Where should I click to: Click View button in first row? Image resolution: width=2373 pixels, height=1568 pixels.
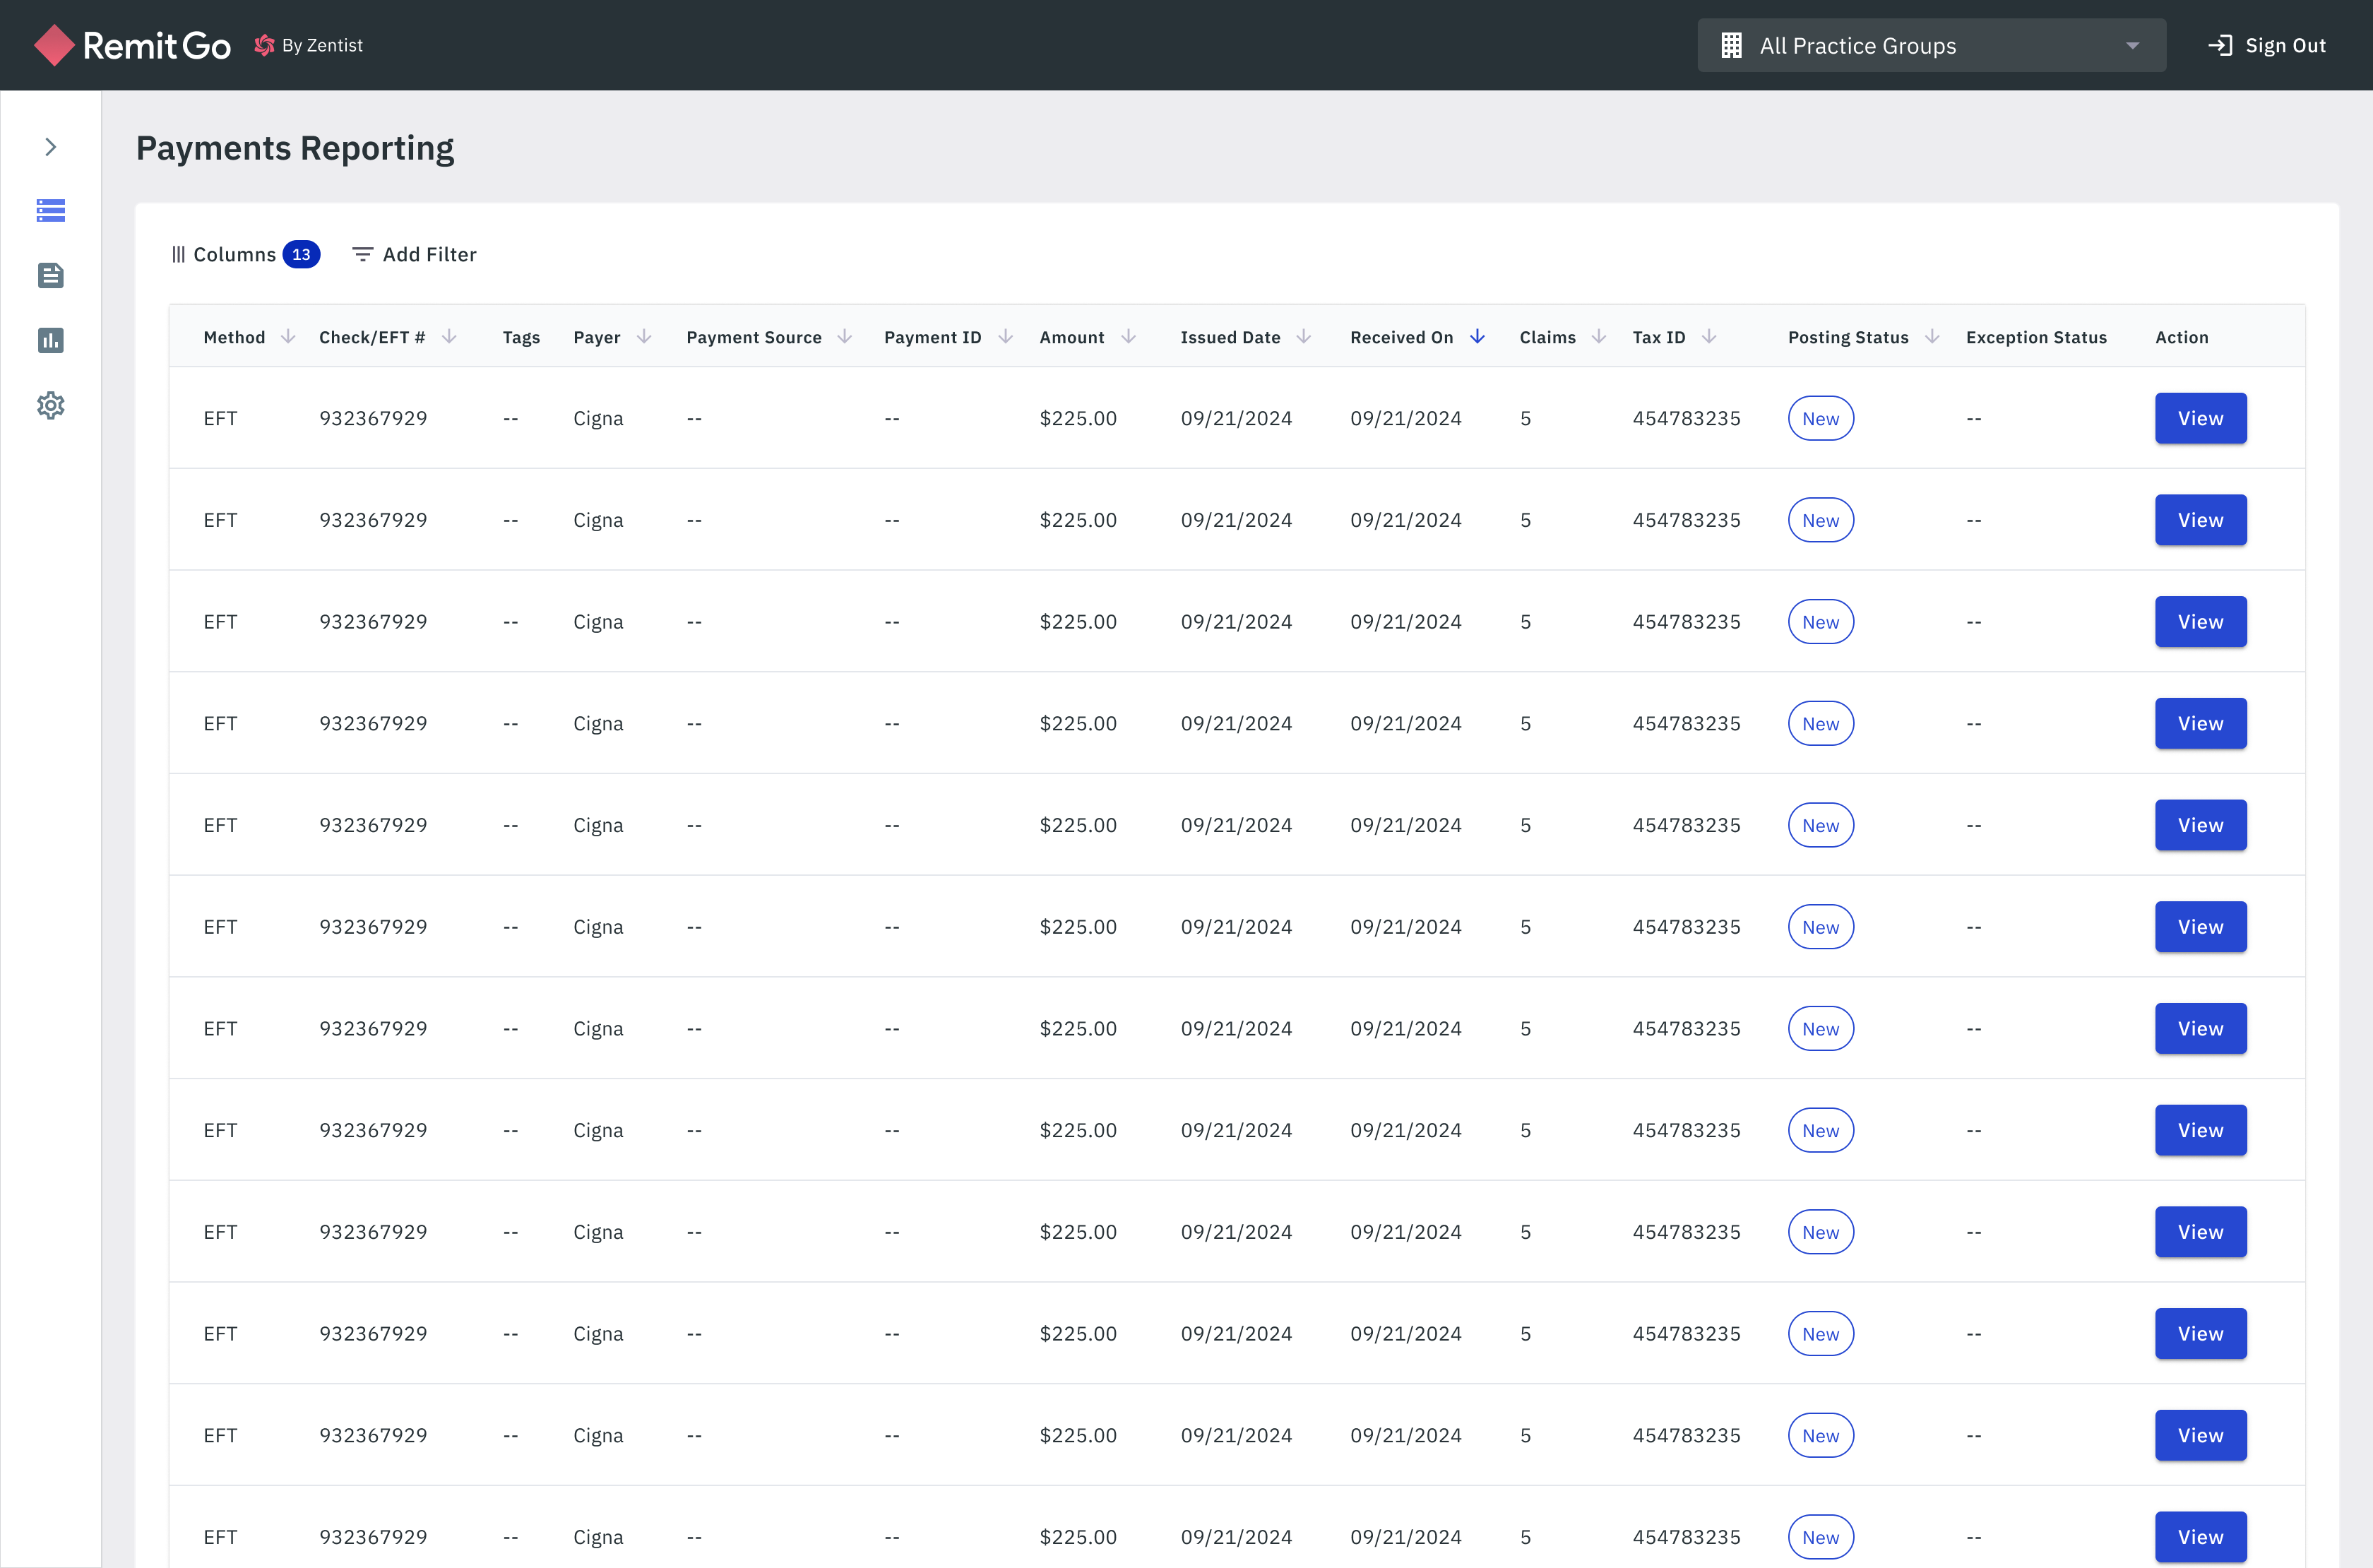(x=2200, y=418)
